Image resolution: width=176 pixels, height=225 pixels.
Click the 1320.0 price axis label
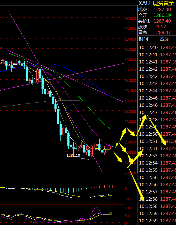click(x=130, y=80)
